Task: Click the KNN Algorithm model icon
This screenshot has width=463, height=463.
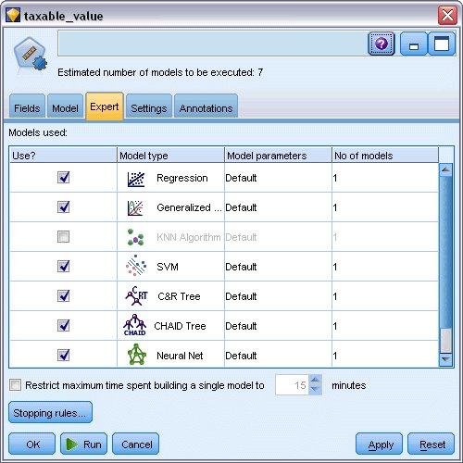Action: click(135, 237)
